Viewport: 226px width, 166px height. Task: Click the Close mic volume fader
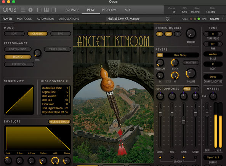coord(160,113)
